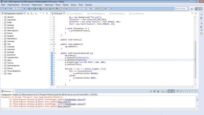204x115 pixels.
Task: Click the Save toolbar icon
Action: (14, 9)
